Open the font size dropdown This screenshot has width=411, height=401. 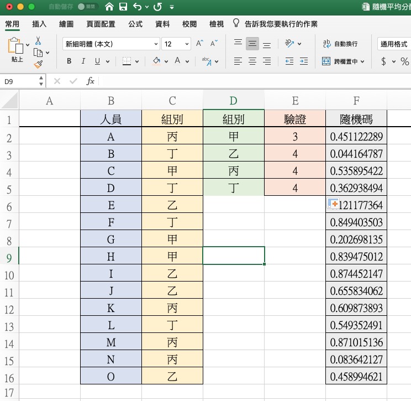[x=187, y=44]
